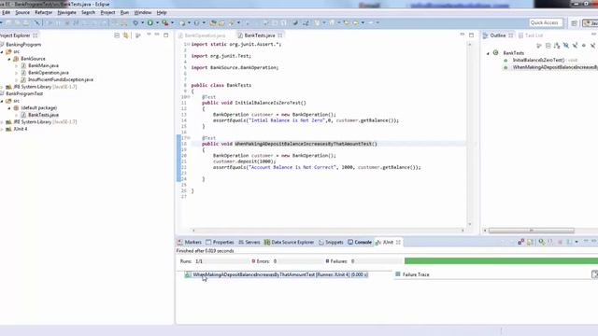This screenshot has width=598, height=336.
Task: Collapse the BankSource package node
Action: click(x=9, y=59)
